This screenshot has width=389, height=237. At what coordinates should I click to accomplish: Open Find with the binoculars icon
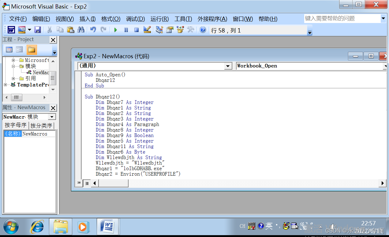point(81,30)
